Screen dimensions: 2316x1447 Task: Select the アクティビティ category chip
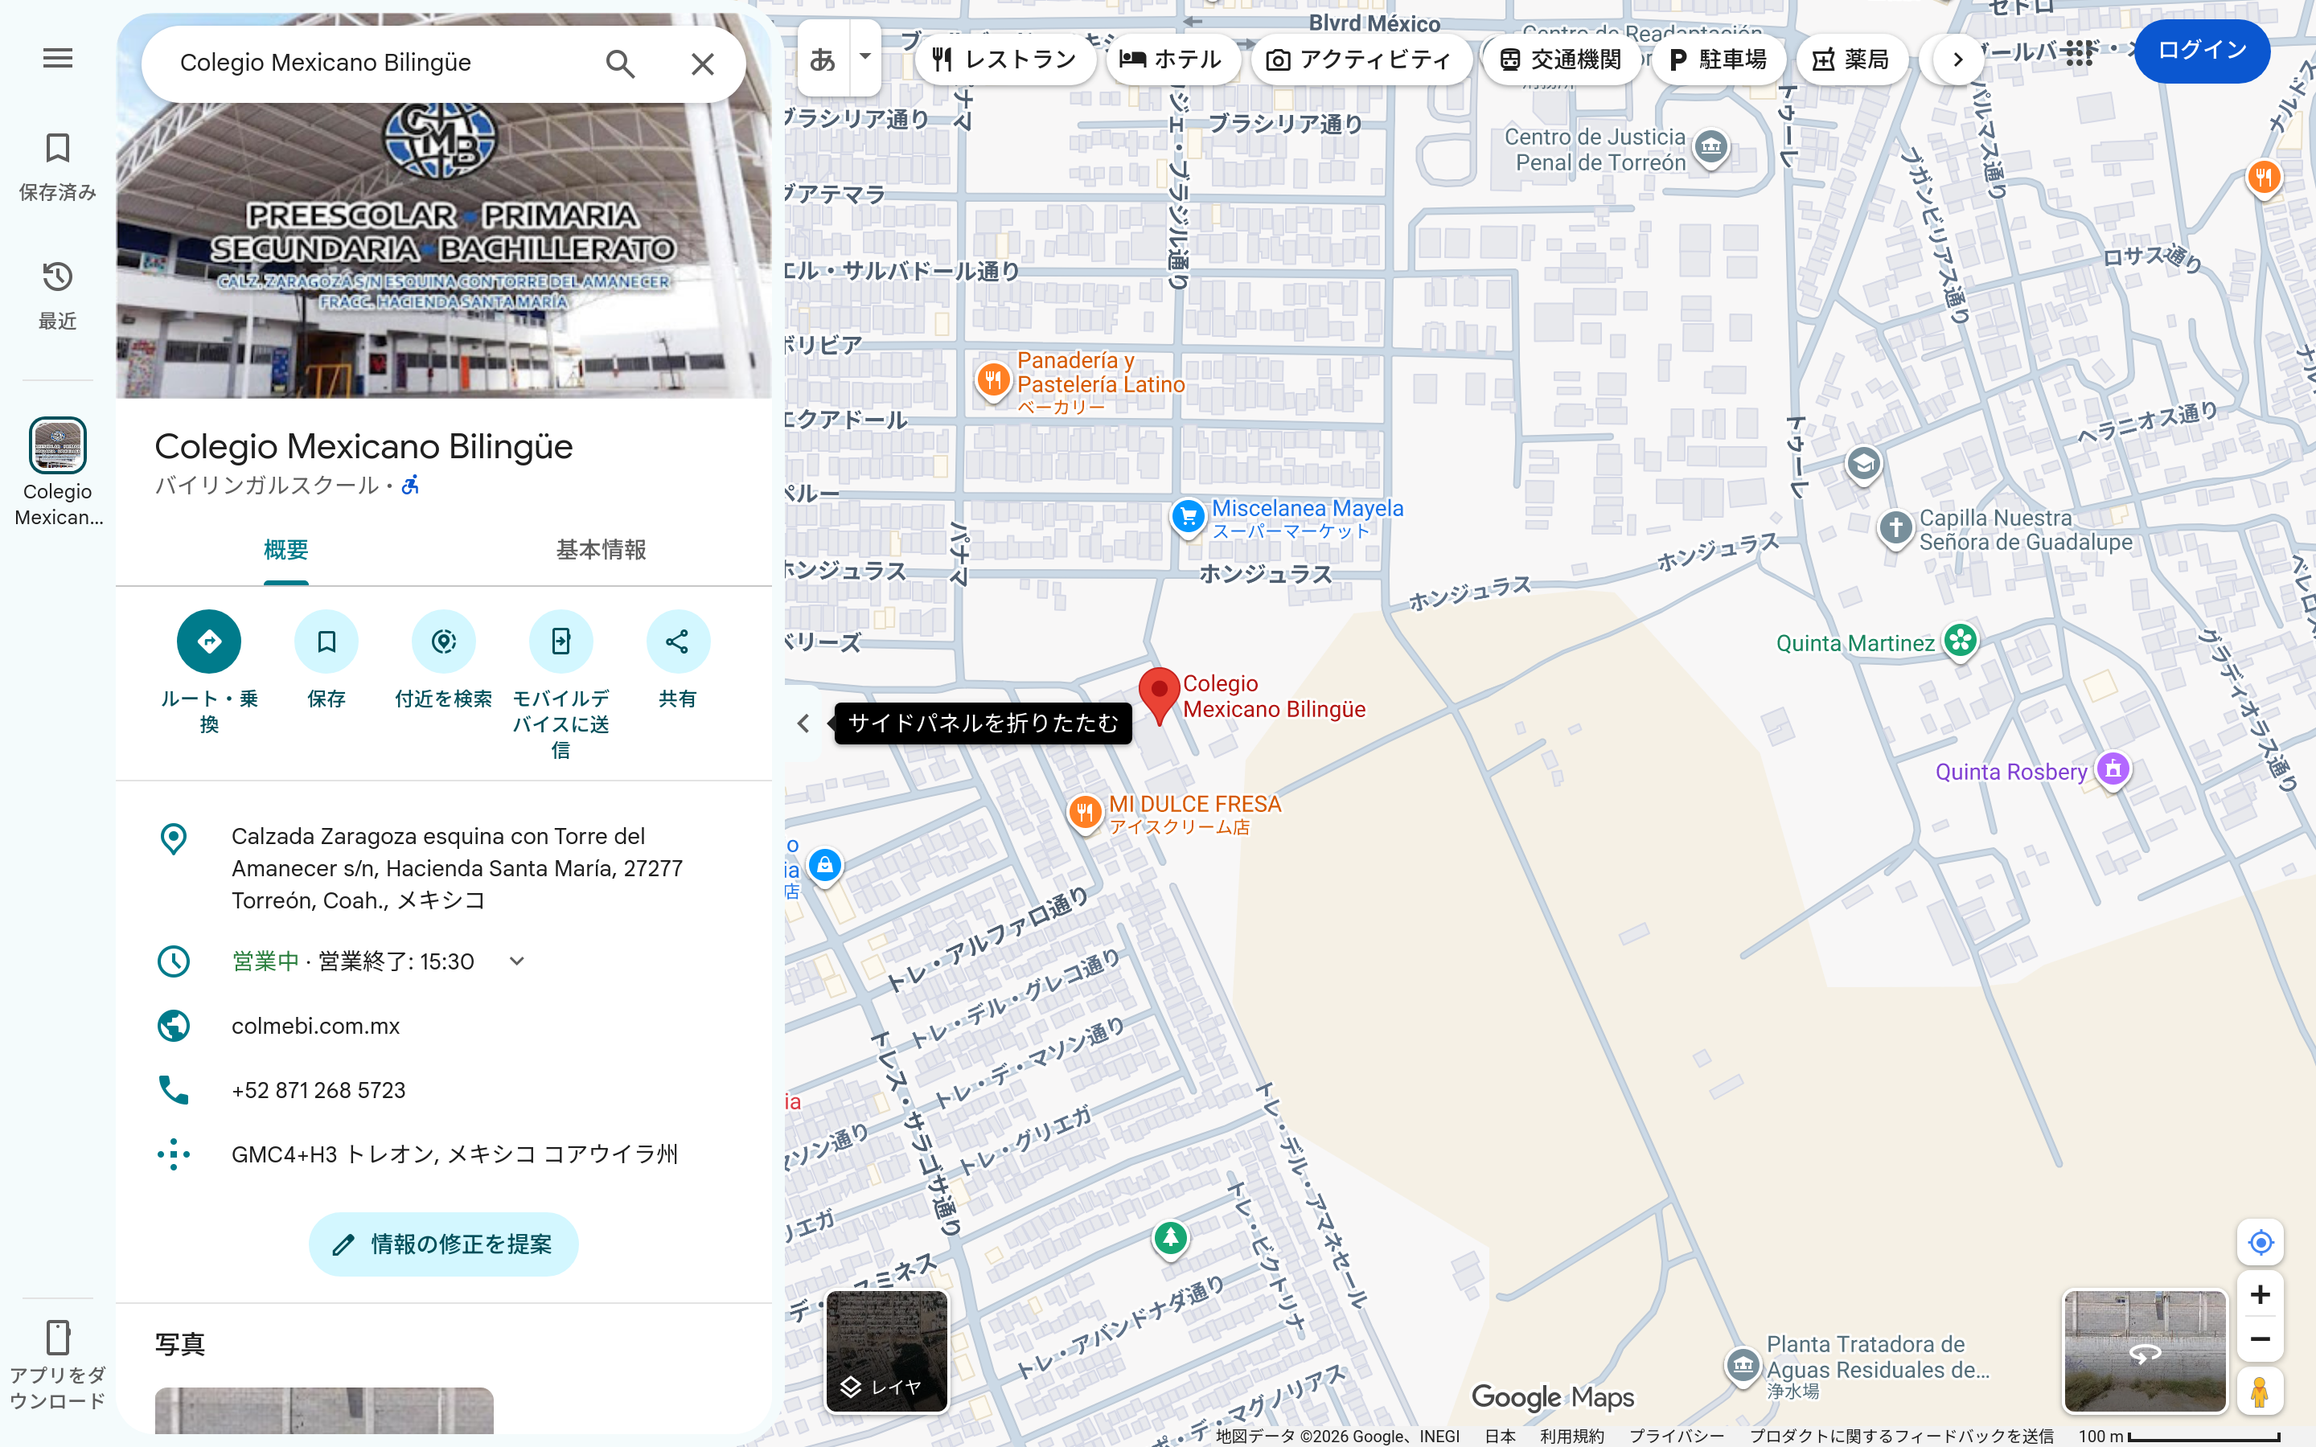coord(1360,59)
